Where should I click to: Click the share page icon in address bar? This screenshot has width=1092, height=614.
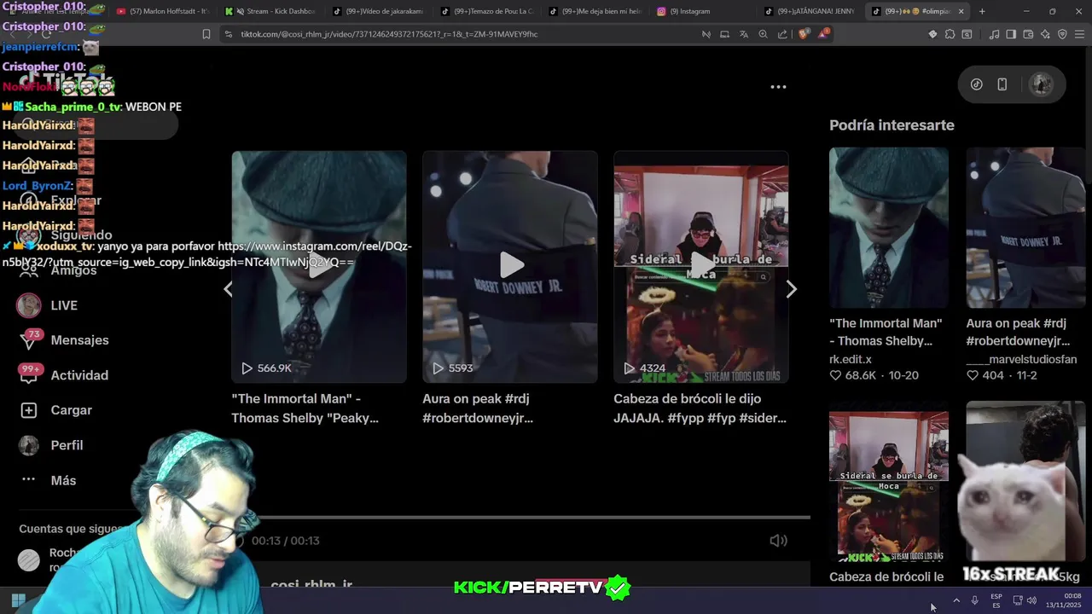pyautogui.click(x=782, y=34)
